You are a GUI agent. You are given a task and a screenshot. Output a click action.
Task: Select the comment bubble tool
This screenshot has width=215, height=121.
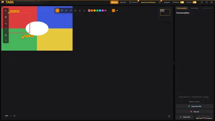(x=62, y=10)
